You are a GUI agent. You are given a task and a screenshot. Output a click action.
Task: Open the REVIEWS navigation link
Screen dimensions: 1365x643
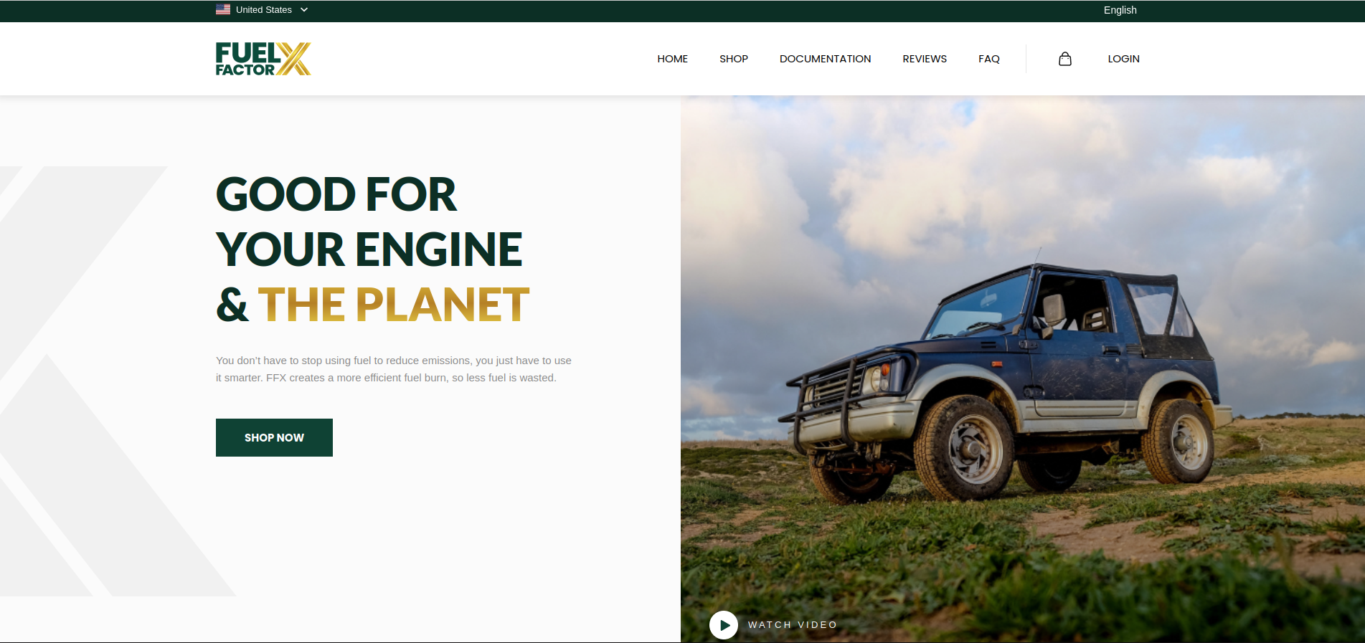tap(924, 59)
